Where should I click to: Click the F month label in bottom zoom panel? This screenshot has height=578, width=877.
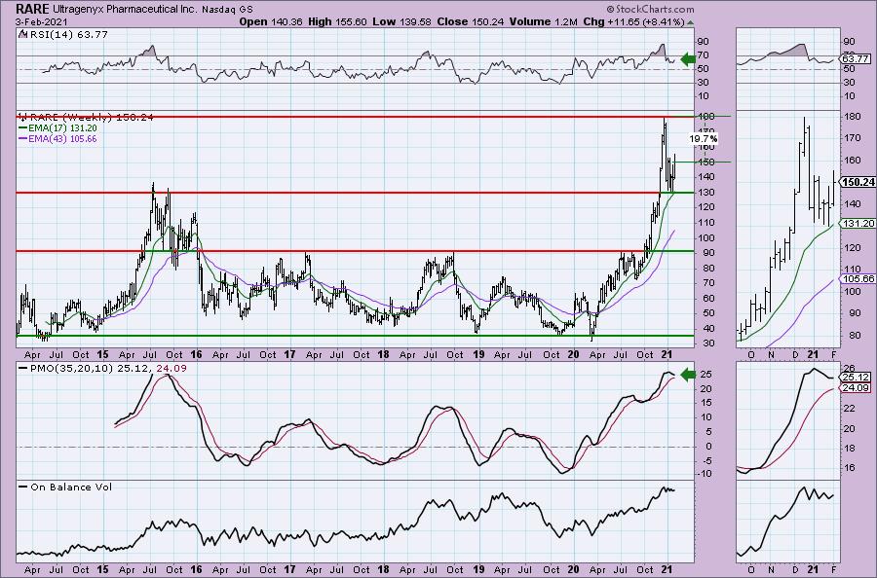point(833,569)
